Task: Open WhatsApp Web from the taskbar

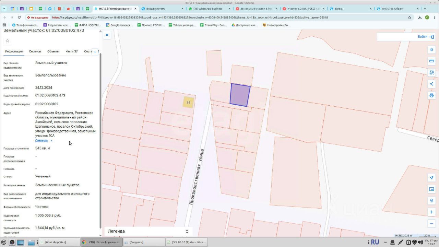Action: (58, 242)
